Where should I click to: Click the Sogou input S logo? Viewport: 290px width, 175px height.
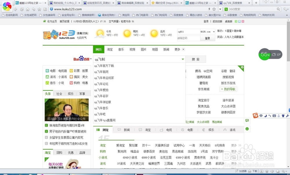255,115
